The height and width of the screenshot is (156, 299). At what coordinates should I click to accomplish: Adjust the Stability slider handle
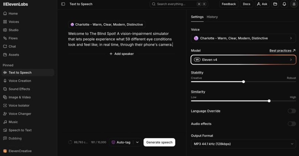tap(243, 82)
